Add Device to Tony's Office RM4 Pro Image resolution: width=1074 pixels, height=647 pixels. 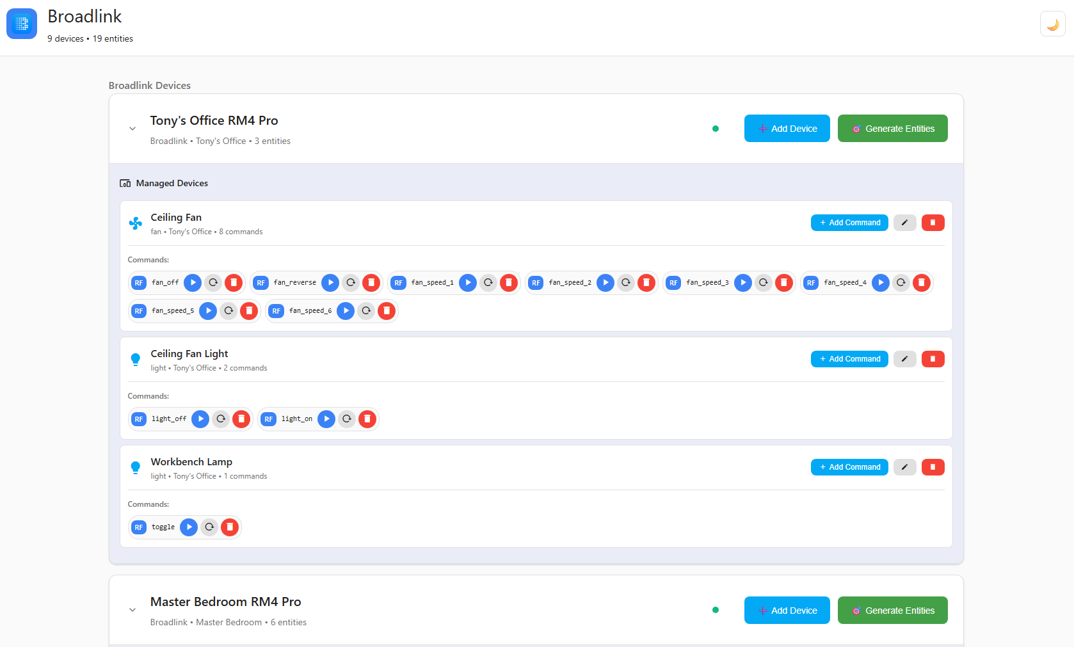click(787, 129)
